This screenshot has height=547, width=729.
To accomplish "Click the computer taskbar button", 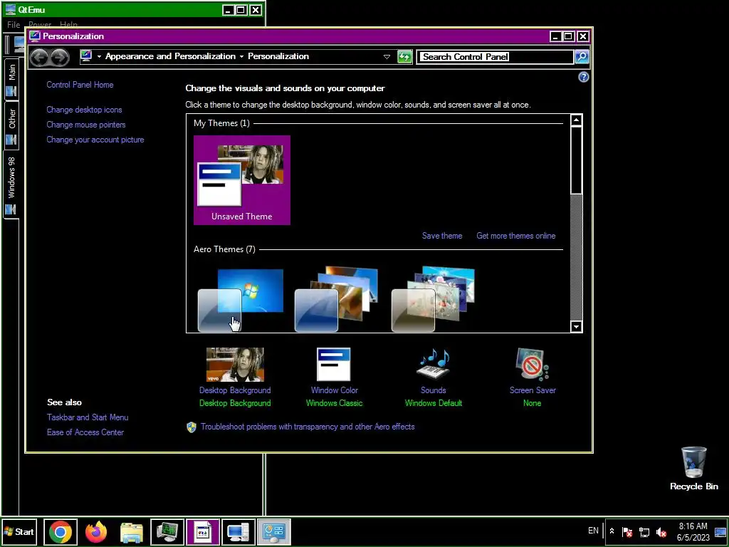I will tap(238, 532).
